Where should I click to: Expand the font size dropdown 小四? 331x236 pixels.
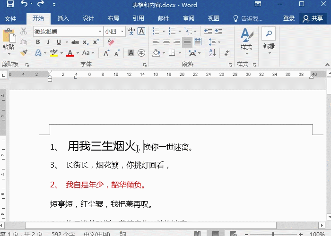point(122,31)
